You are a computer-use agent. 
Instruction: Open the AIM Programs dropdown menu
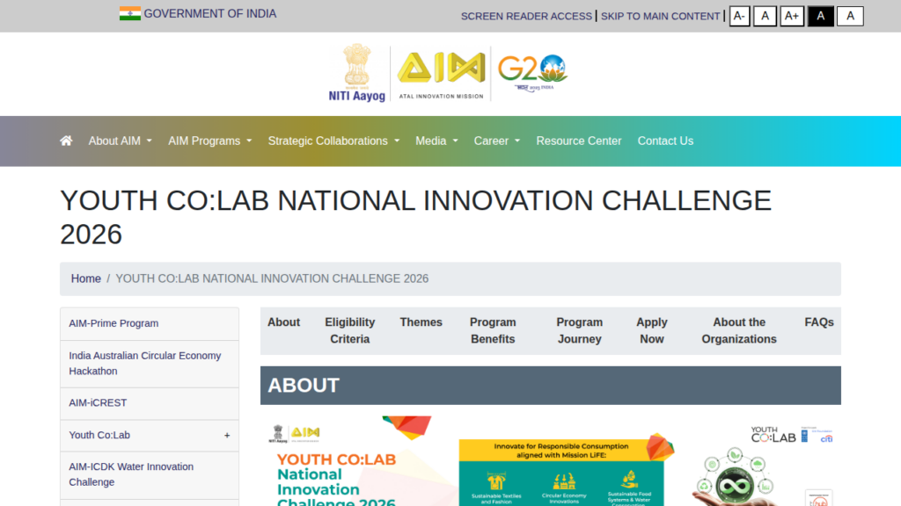tap(209, 141)
